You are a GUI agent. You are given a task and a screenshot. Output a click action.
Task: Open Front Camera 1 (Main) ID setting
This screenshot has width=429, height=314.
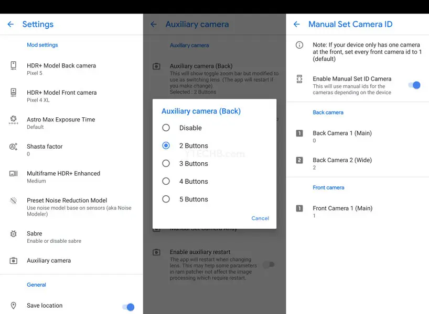(x=342, y=211)
